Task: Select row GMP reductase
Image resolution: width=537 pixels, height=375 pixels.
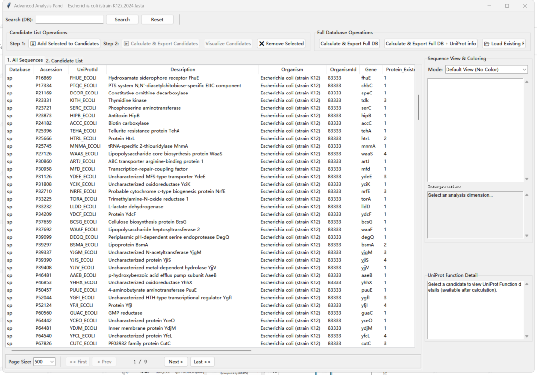Action: pos(210,313)
